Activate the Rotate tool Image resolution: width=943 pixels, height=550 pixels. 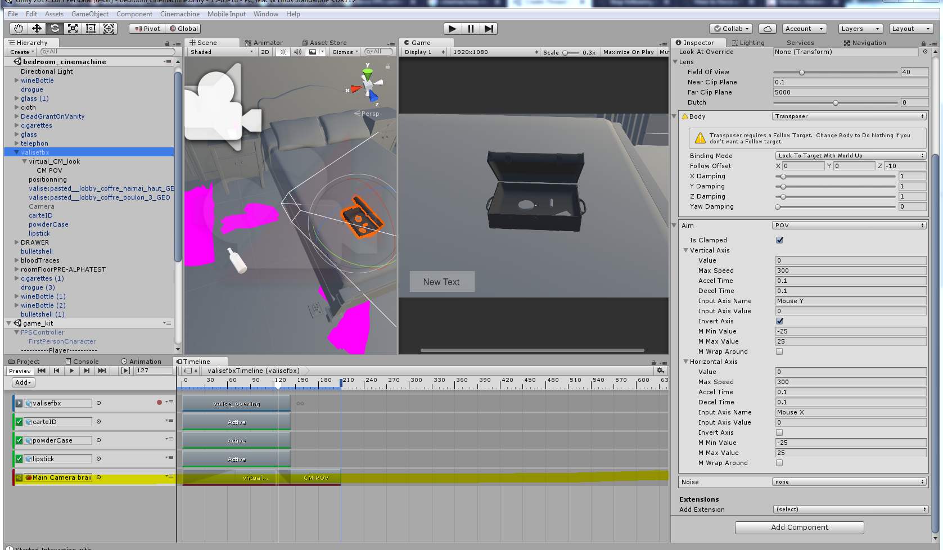(54, 28)
